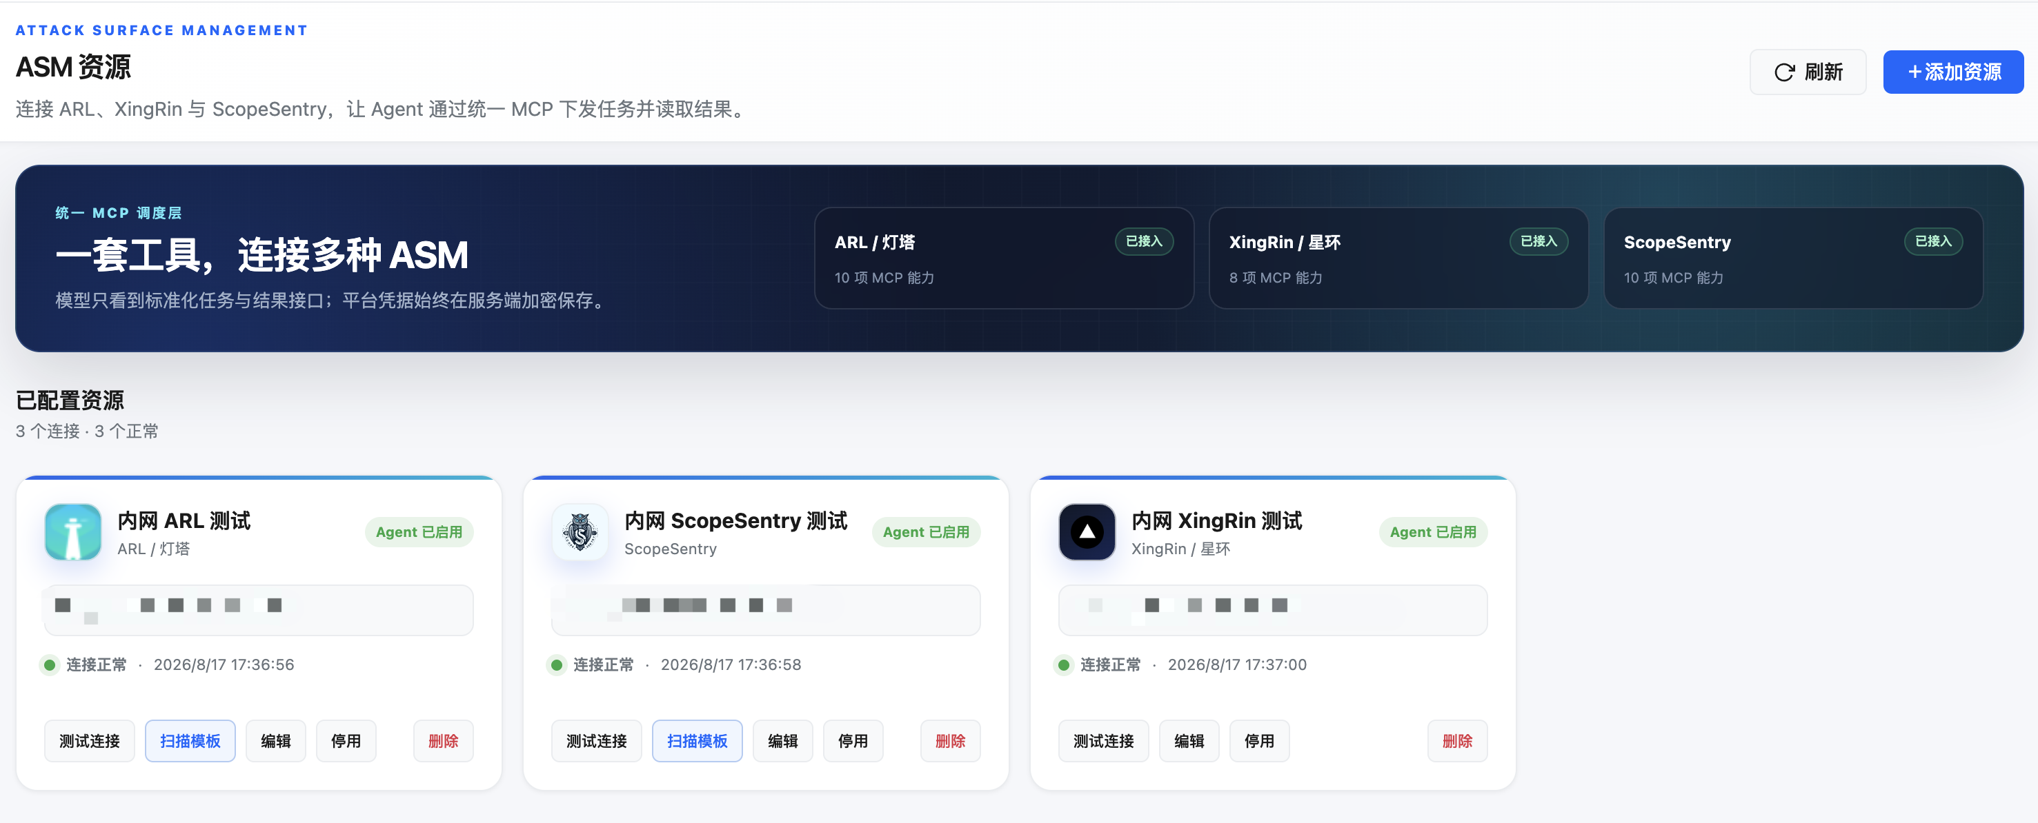
Task: Click the timestamp 2026/8/17 17:36:56
Action: (x=224, y=665)
